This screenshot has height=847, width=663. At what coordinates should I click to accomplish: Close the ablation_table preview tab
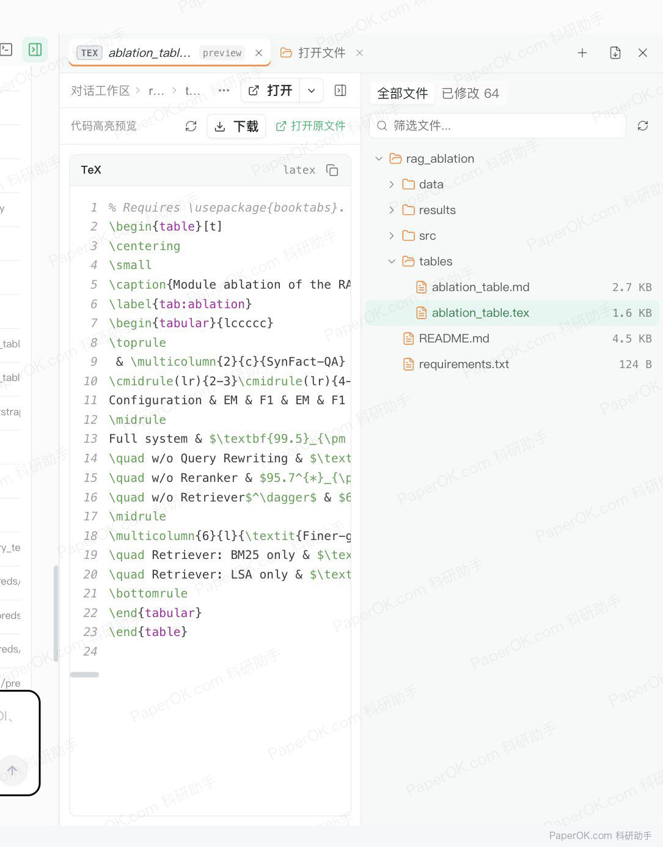[258, 53]
